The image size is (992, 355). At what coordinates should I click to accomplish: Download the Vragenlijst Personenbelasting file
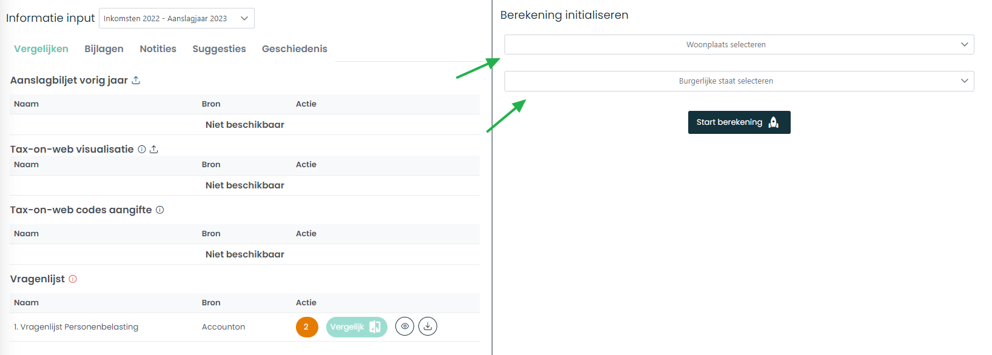point(427,327)
